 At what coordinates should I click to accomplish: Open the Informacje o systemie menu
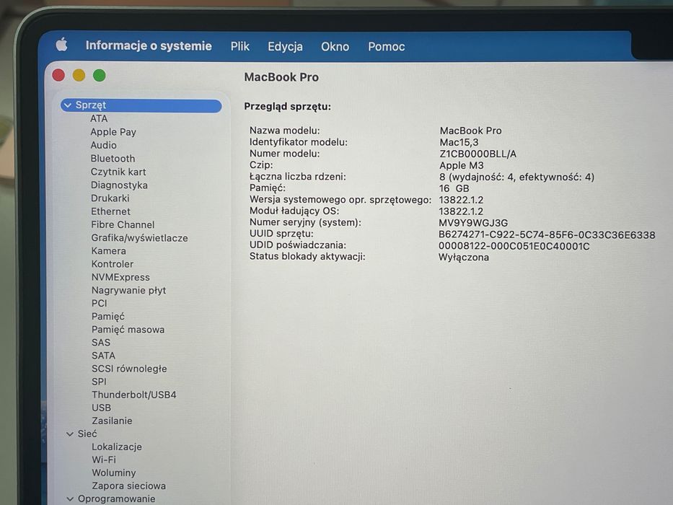(x=149, y=46)
